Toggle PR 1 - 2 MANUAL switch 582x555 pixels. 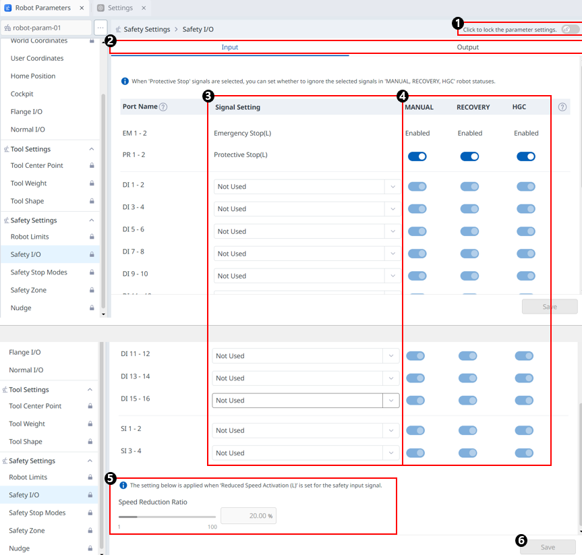tap(417, 156)
